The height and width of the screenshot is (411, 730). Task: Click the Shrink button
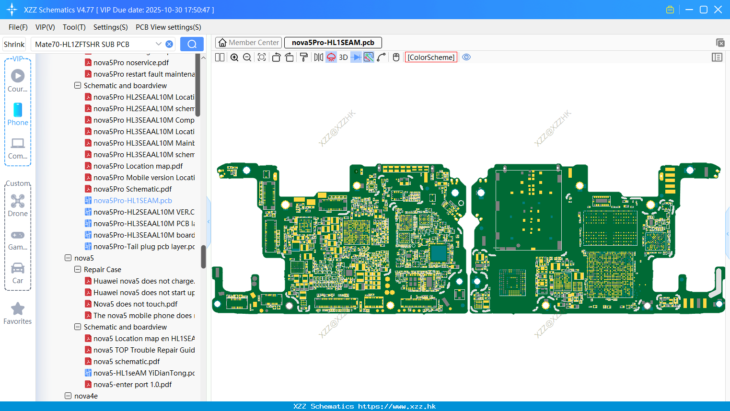pyautogui.click(x=14, y=44)
